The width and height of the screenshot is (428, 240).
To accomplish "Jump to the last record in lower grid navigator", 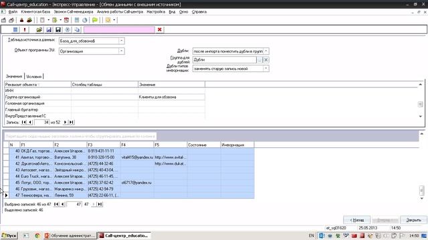I will click(100, 204).
